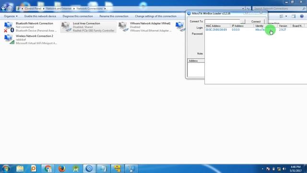The height and width of the screenshot is (173, 307).
Task: Show hidden tray icons arrow
Action: [x=262, y=169]
